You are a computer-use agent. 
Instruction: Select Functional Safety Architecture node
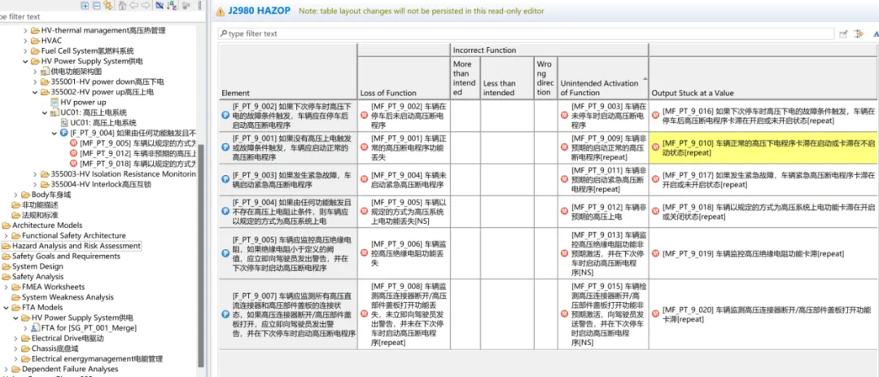74,235
